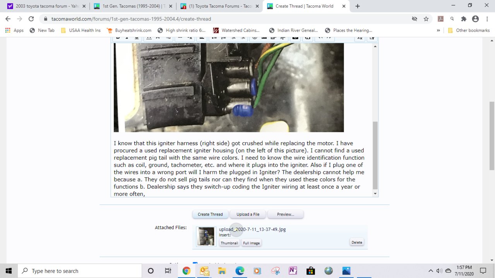Open the New Tab bookmark
Image resolution: width=495 pixels, height=278 pixels.
(42, 30)
